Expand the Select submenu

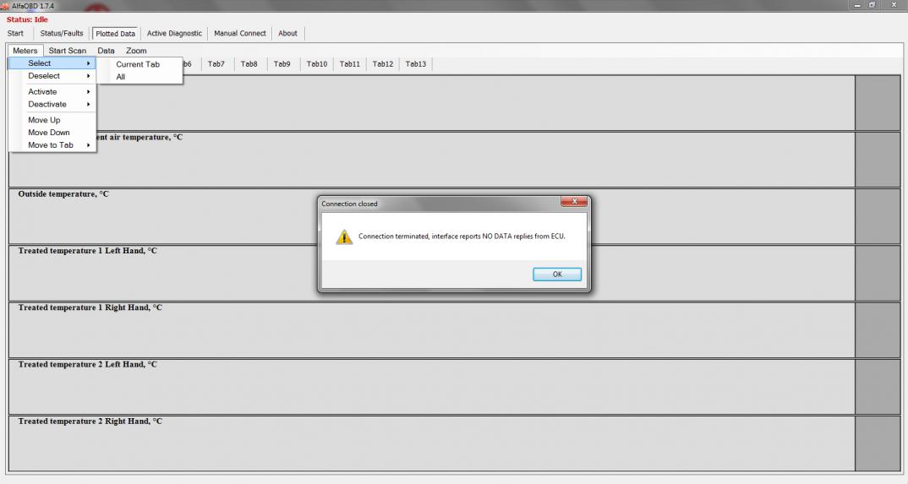(52, 63)
